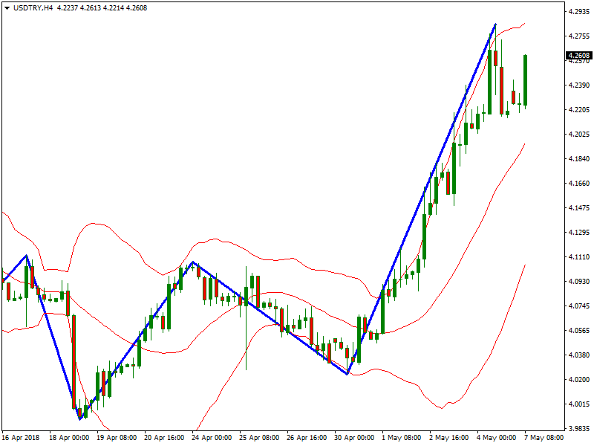Click the zigzag low near 18 Apr
594x446 pixels.
(79, 419)
